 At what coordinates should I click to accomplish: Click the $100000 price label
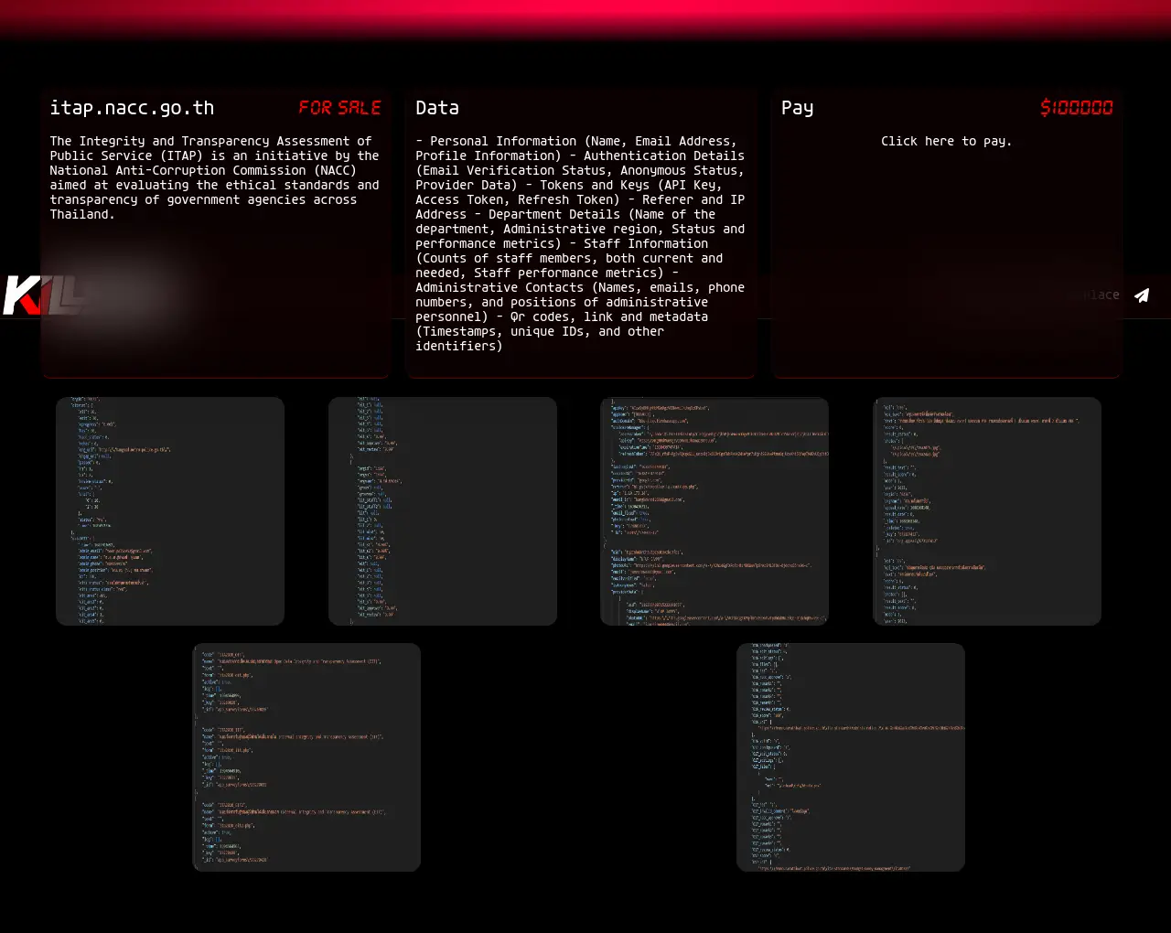(x=1076, y=108)
